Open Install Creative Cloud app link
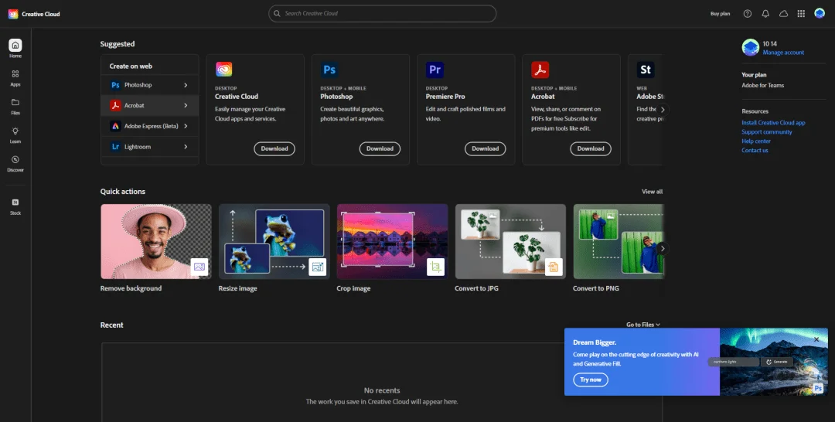The height and width of the screenshot is (422, 835). pyautogui.click(x=773, y=122)
